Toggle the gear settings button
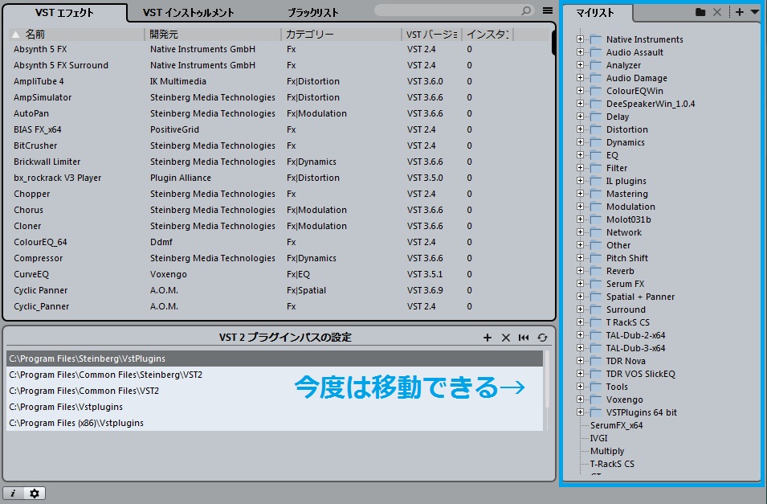This screenshot has width=767, height=504. (x=35, y=494)
